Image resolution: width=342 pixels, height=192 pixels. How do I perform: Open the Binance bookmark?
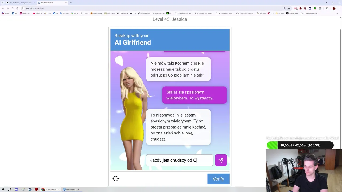coord(279,13)
